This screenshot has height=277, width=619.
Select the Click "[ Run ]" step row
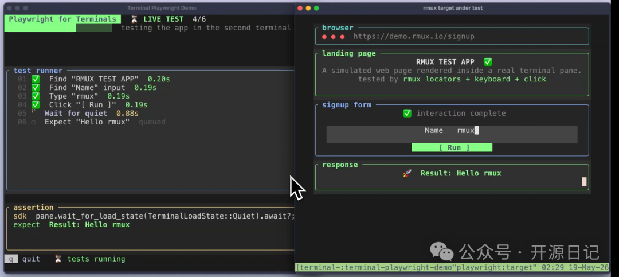(83, 105)
